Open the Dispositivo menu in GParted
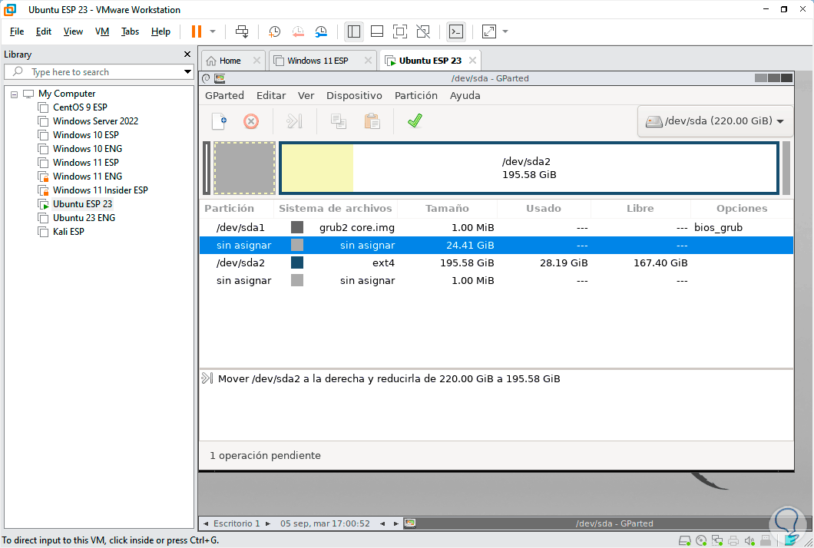 tap(354, 95)
